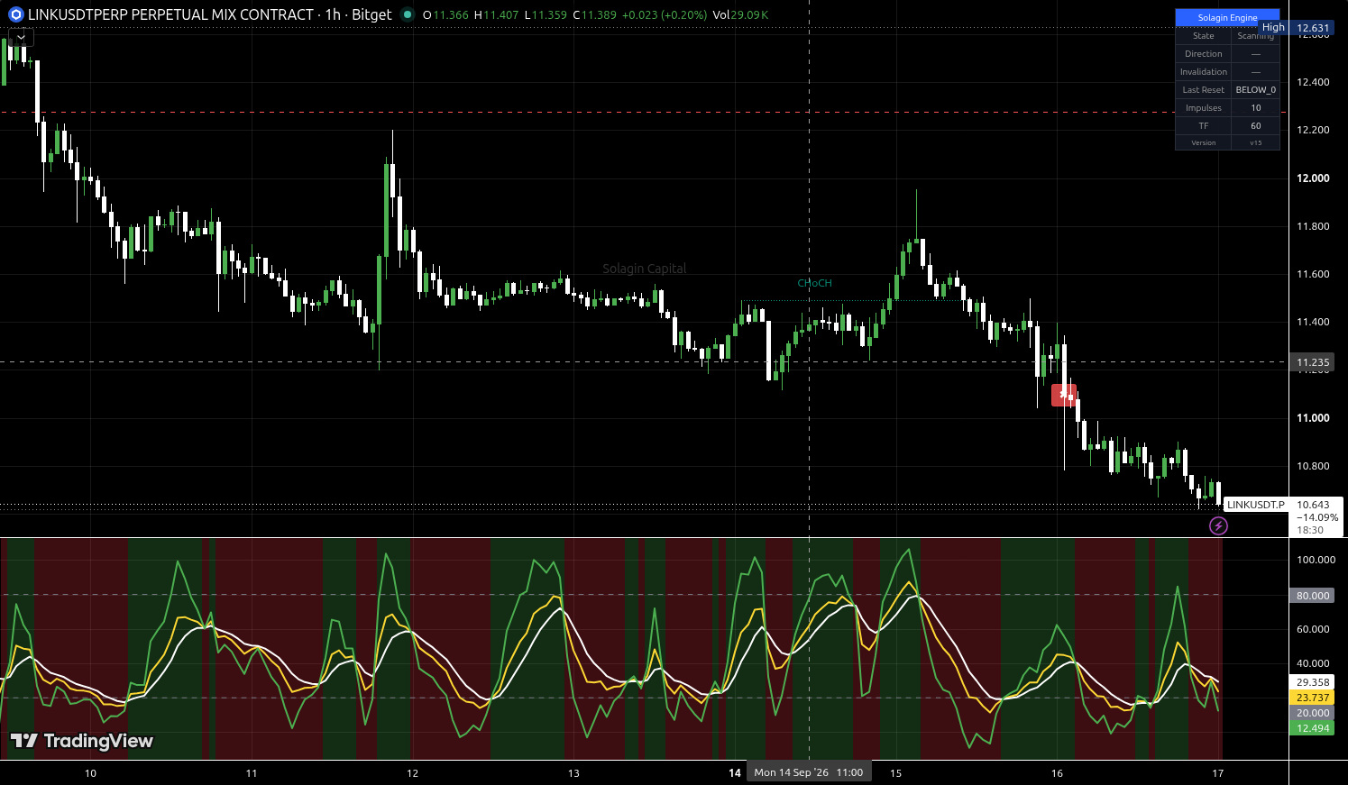Click the 12.000 price axis label

[x=1313, y=178]
